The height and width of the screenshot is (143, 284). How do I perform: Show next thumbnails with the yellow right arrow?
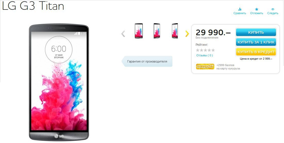(187, 34)
